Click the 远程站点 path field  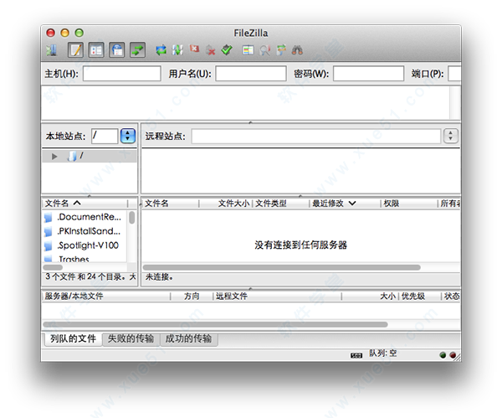[x=316, y=136]
